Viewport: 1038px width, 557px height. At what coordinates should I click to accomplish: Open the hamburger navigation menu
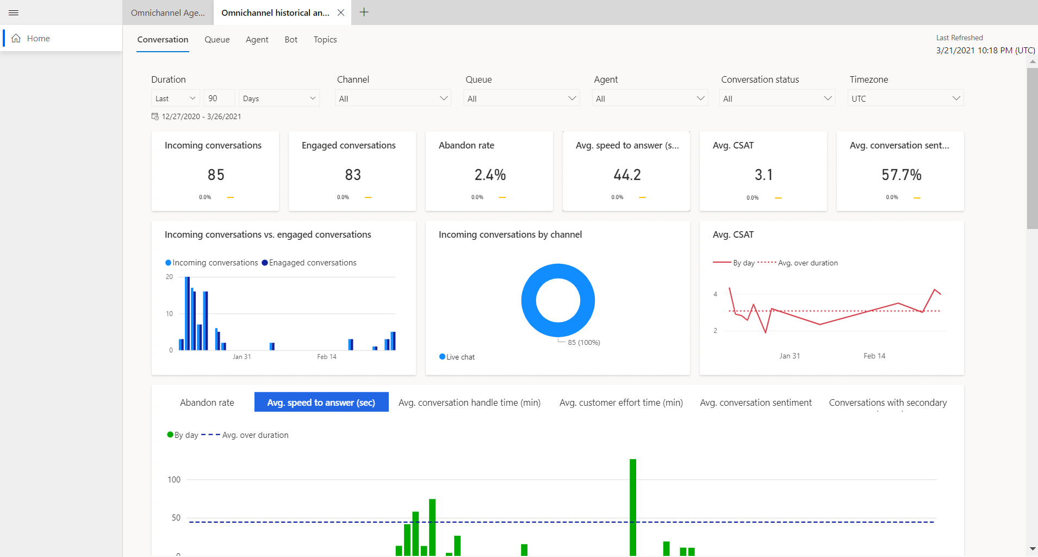coord(14,13)
